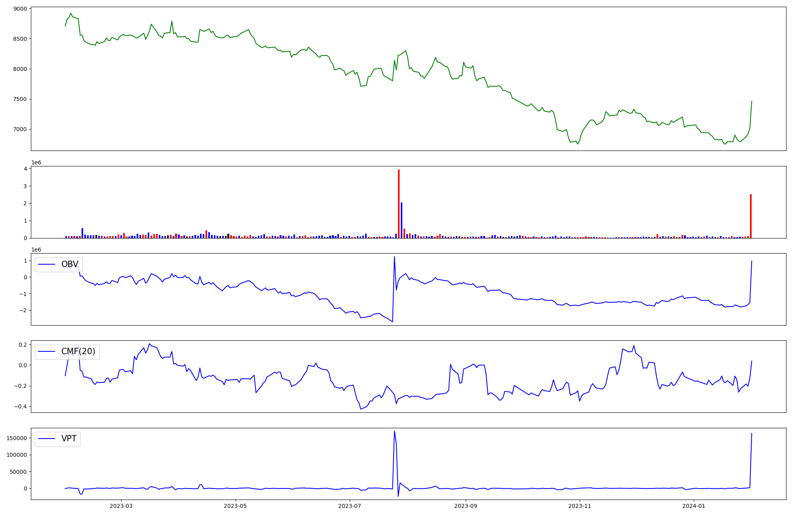
Task: Click the 2023-07 date axis label
Action: point(350,506)
